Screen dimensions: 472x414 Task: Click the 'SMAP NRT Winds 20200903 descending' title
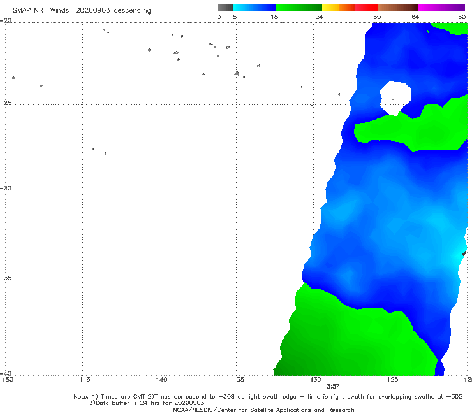[82, 11]
